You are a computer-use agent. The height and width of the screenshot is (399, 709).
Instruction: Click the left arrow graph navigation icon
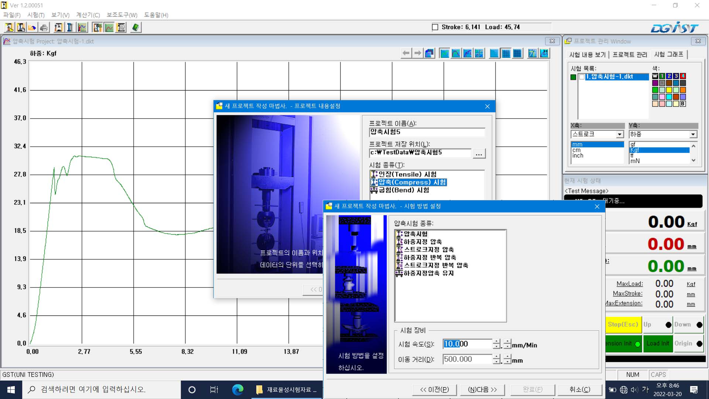tap(406, 53)
